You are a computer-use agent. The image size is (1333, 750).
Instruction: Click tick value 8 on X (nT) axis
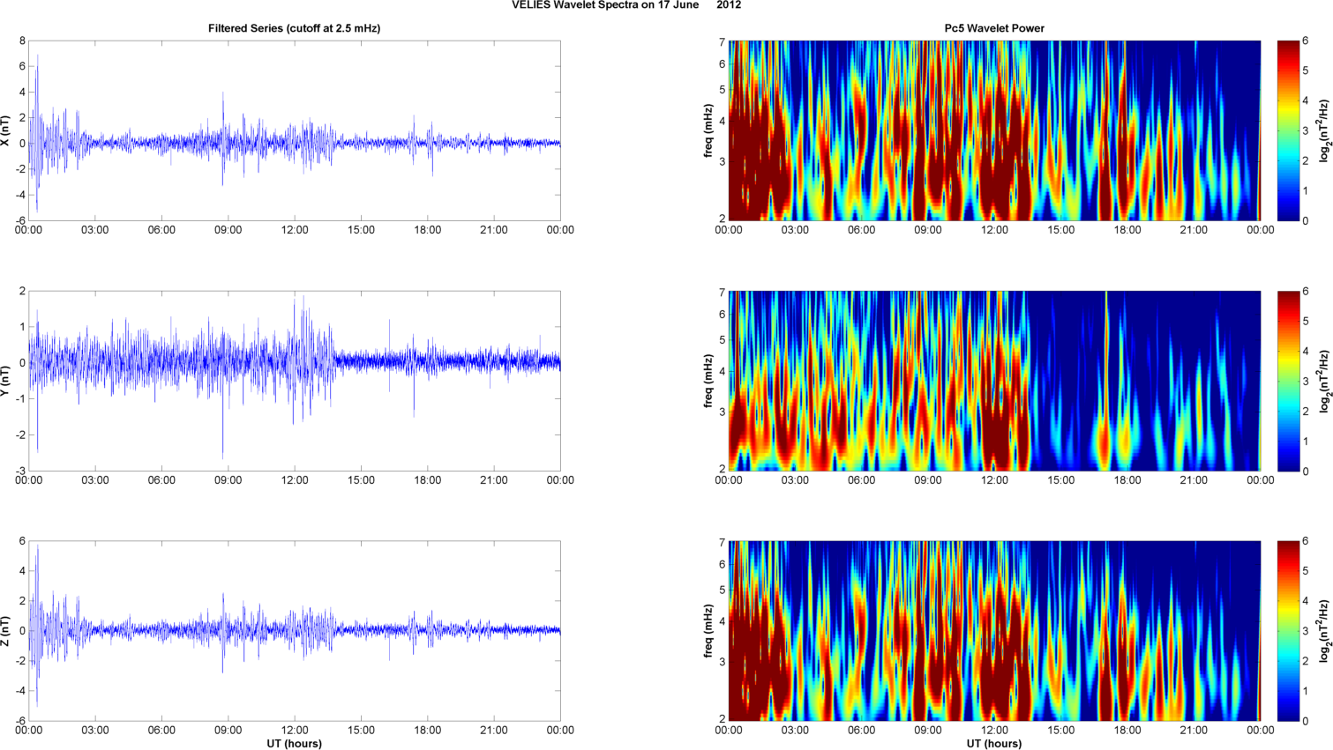23,41
